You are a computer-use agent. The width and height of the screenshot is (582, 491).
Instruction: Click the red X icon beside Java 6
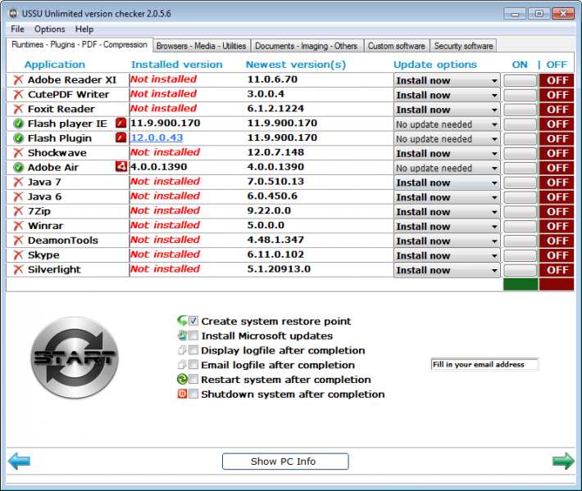(x=18, y=196)
